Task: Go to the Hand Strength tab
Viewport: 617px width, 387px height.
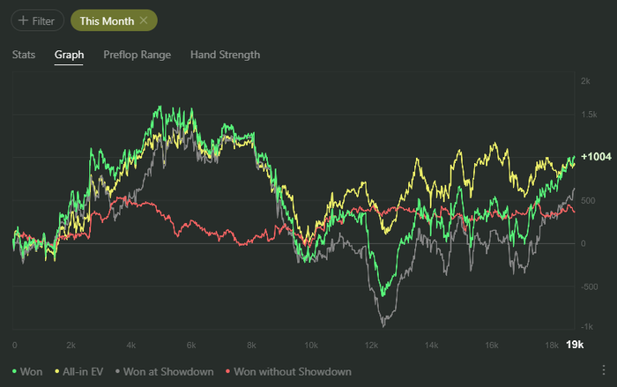Action: click(225, 55)
